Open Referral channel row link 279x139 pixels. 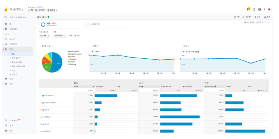[47, 131]
